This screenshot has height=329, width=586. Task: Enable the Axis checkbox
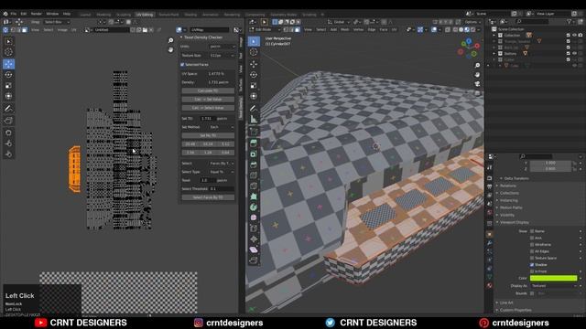(532, 238)
